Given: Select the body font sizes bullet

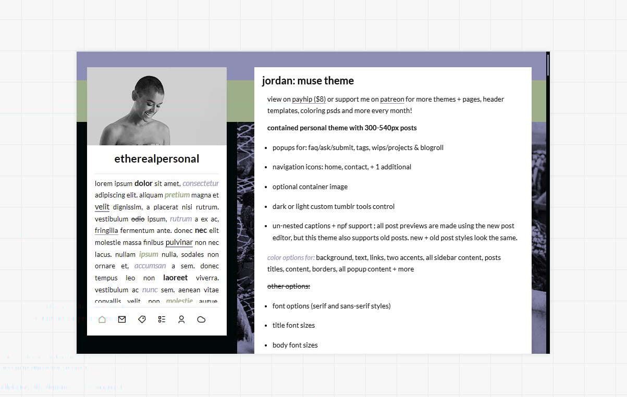Looking at the screenshot, I should click(x=295, y=345).
